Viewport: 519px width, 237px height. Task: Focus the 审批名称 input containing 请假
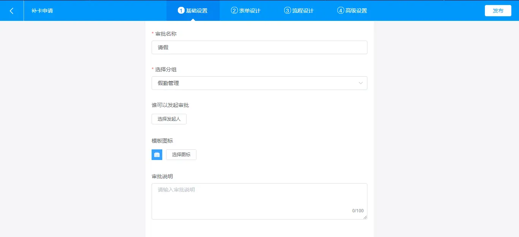click(259, 47)
